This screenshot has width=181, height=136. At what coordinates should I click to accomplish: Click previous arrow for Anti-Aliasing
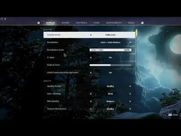coord(91,94)
